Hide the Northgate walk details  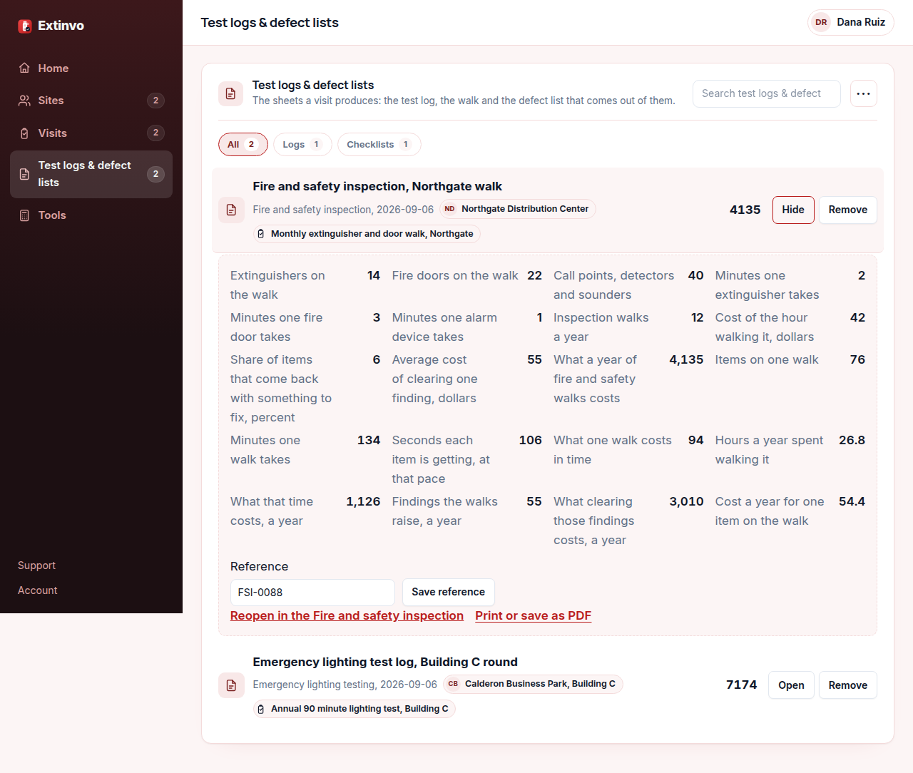793,210
